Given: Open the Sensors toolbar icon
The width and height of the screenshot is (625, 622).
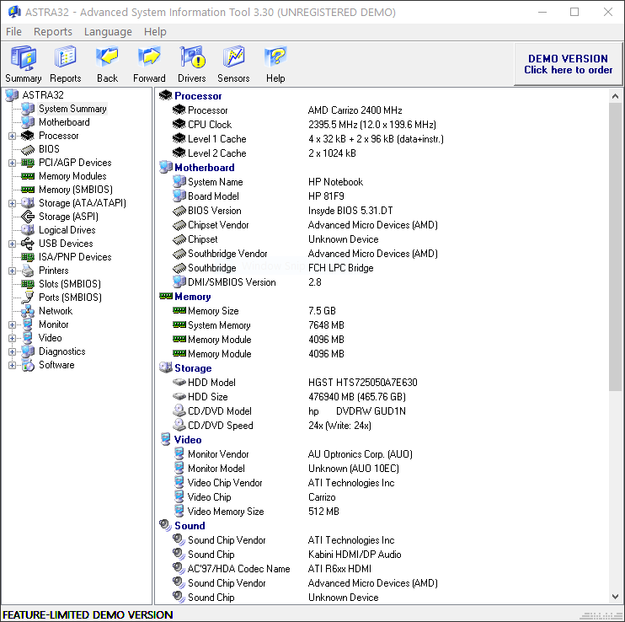Looking at the screenshot, I should [233, 58].
